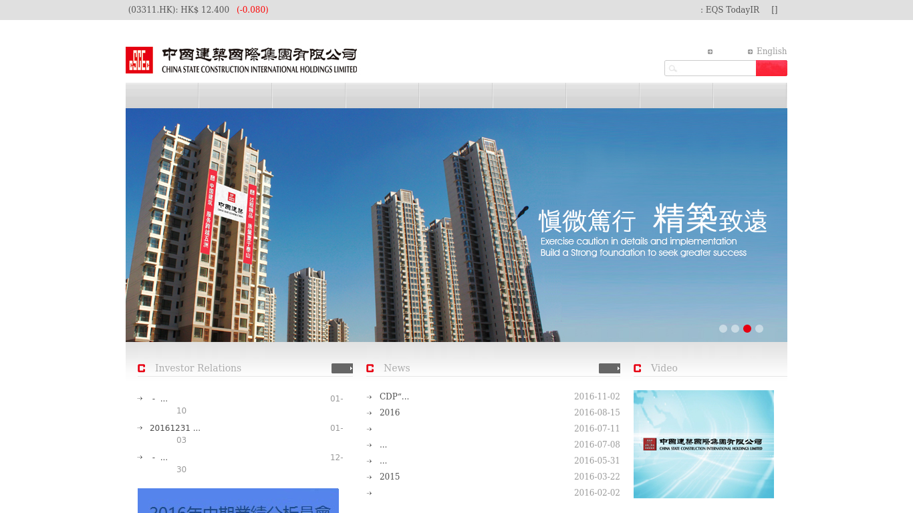Play the company introduction video thumbnail

tap(703, 444)
